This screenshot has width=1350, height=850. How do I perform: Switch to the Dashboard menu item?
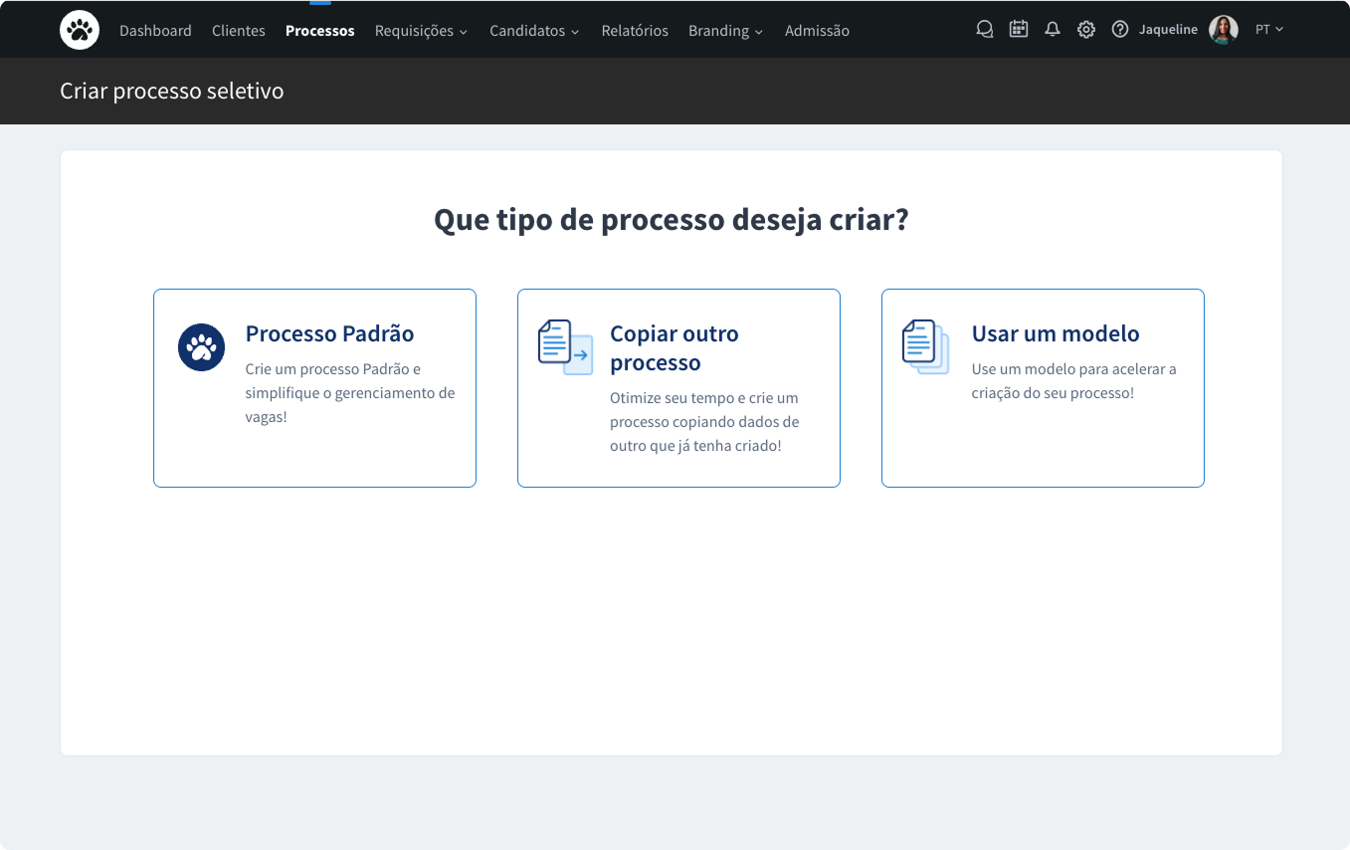coord(155,31)
